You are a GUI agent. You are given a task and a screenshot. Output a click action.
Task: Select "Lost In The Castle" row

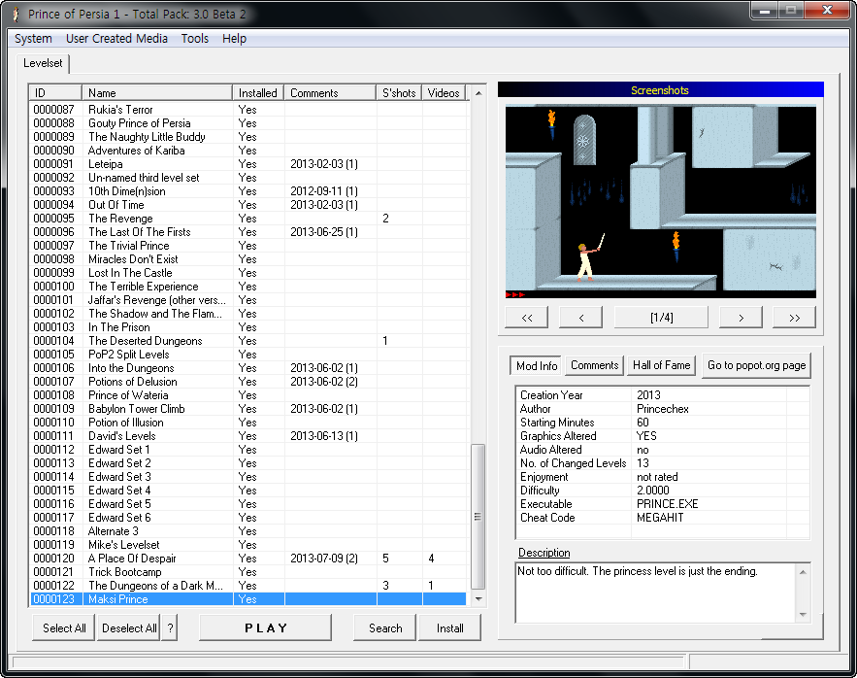pos(248,273)
